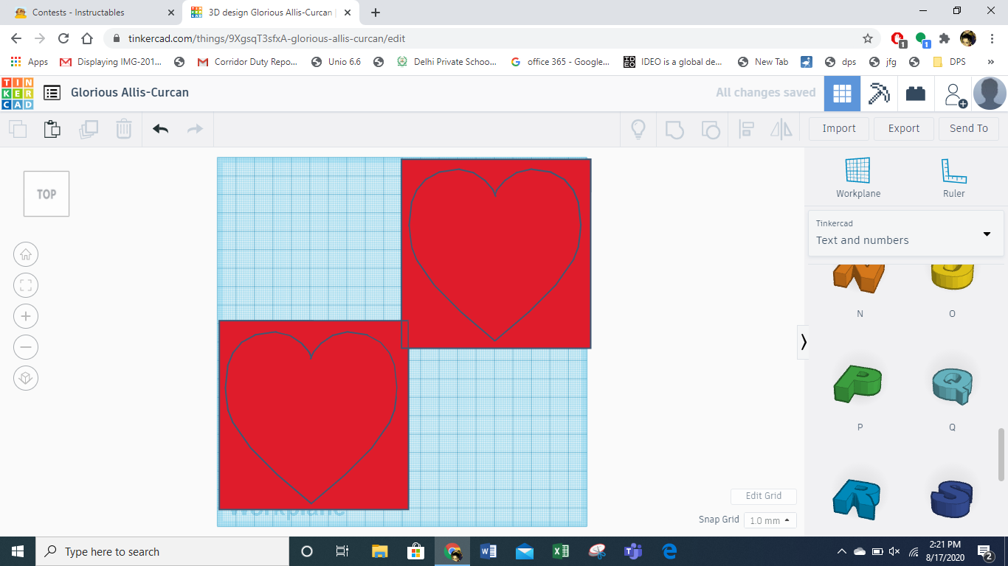Click the Export button
Viewport: 1008px width, 566px height.
[x=904, y=128]
